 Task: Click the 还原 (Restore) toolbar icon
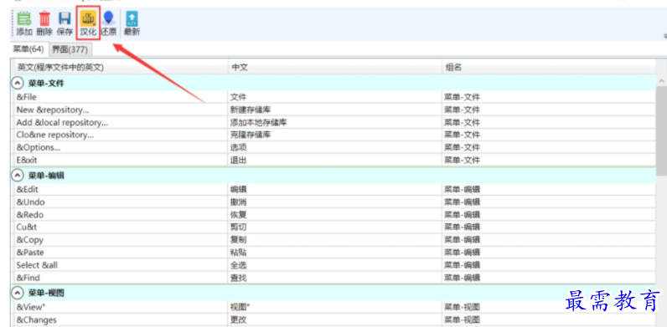[x=109, y=23]
